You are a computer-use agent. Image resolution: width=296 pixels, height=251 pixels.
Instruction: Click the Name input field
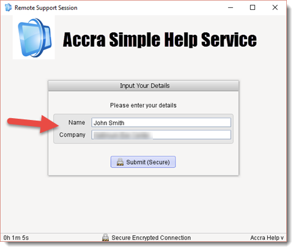161,122
